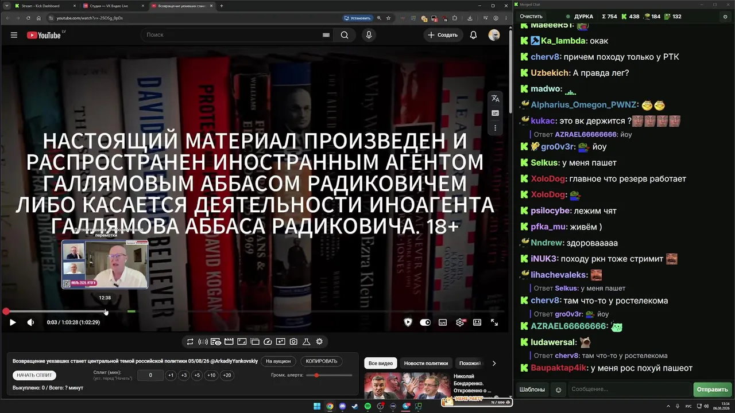Click the loop icon in extension toolbar
Image resolution: width=735 pixels, height=413 pixels.
(190, 342)
